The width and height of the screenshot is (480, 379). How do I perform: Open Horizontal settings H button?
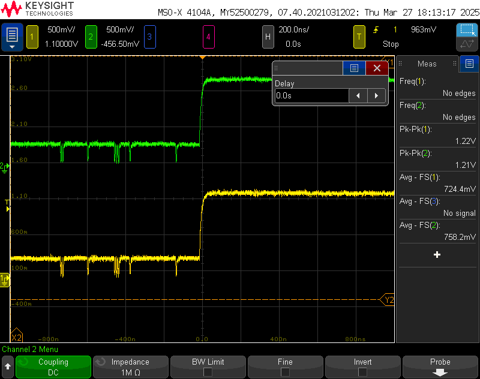(268, 37)
